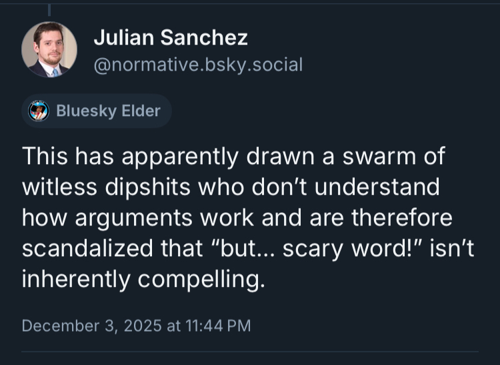
Task: Click the post's first line starting "This has apparently"
Action: (233, 157)
